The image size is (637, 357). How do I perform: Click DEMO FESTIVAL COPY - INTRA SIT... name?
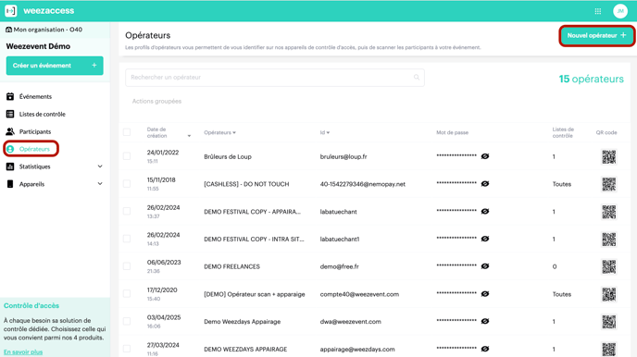coord(254,239)
